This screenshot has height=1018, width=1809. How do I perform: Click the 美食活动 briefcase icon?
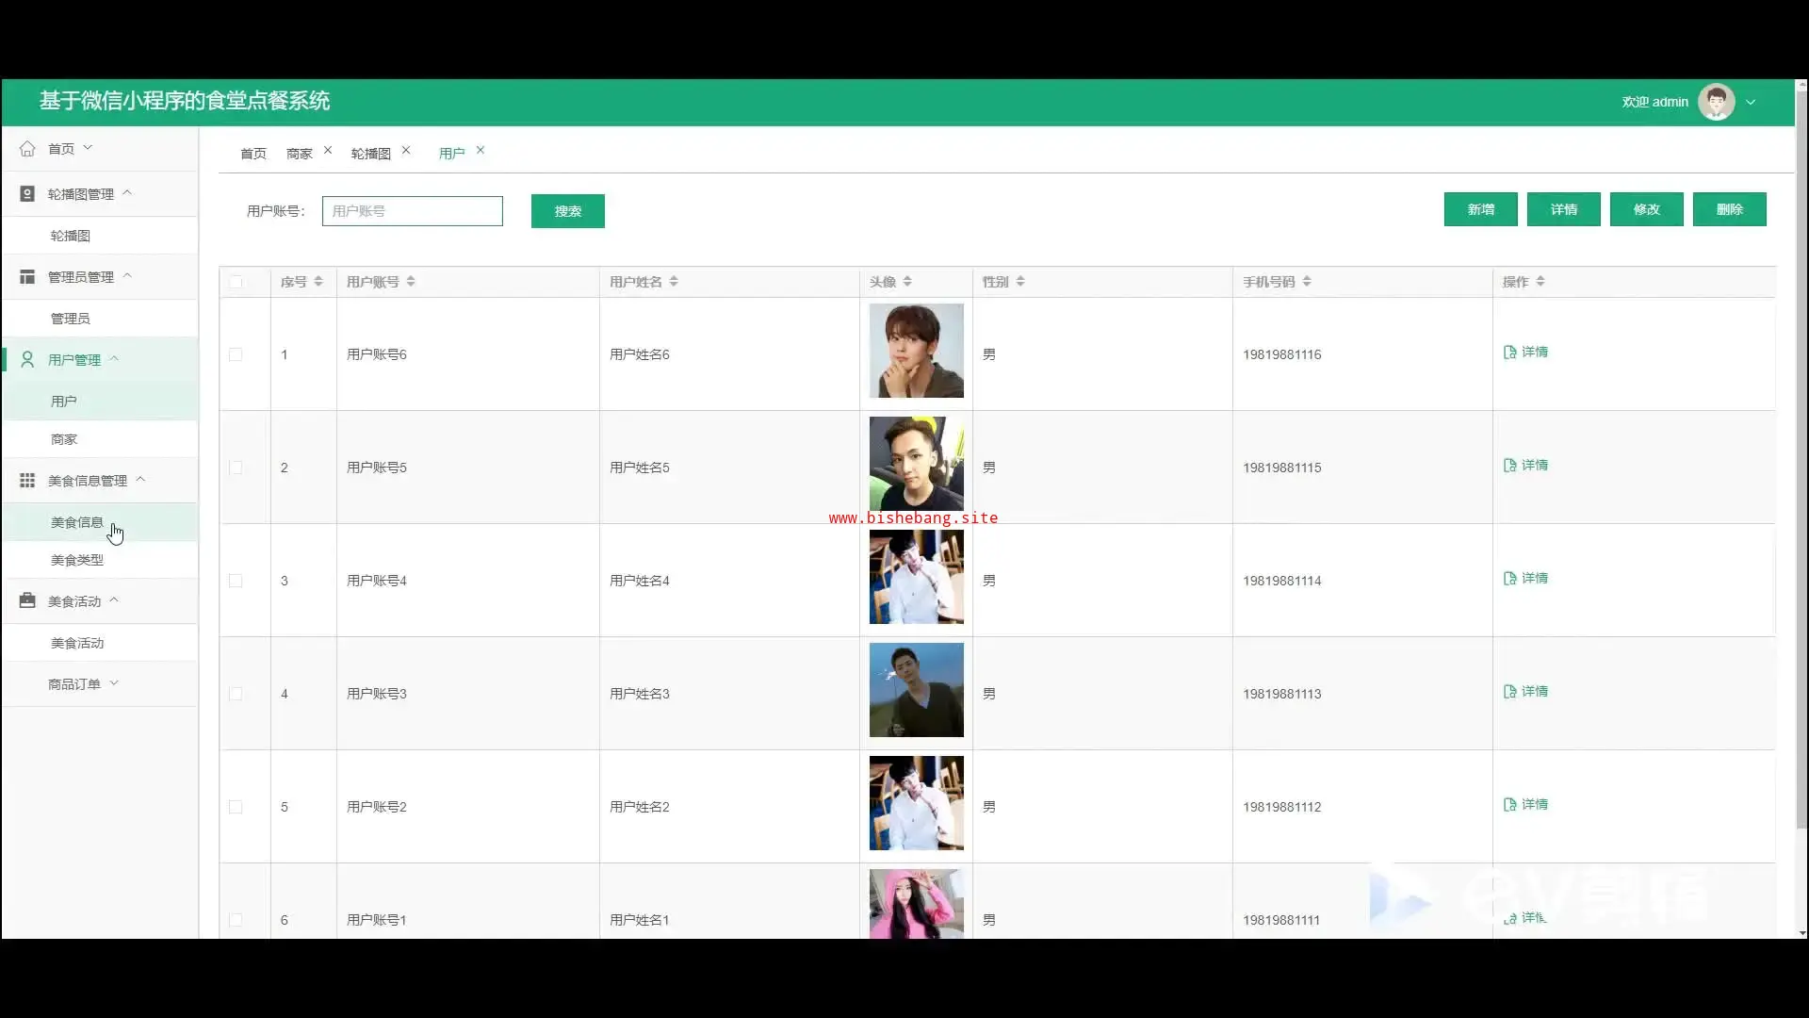[x=27, y=601]
